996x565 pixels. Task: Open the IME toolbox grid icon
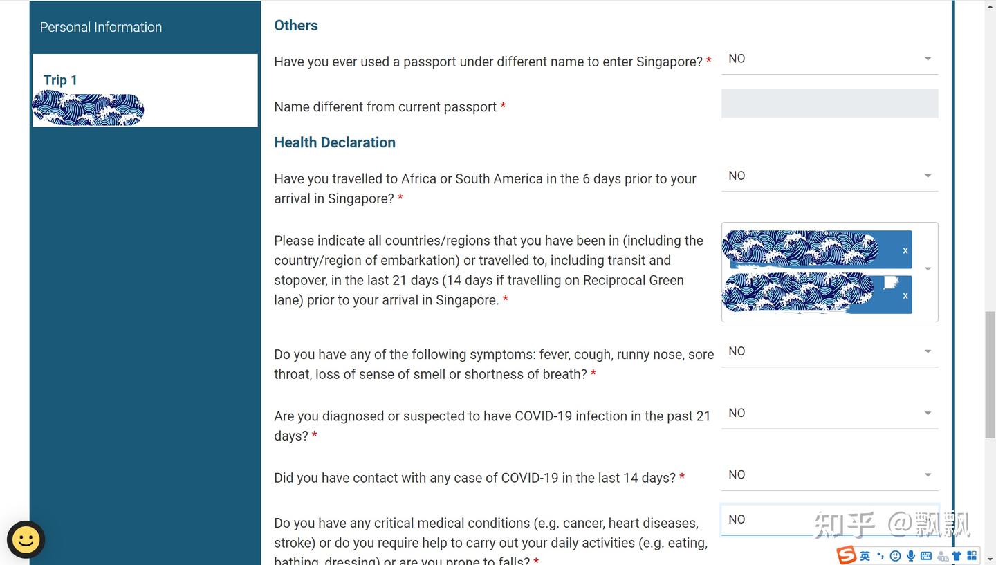pos(972,555)
